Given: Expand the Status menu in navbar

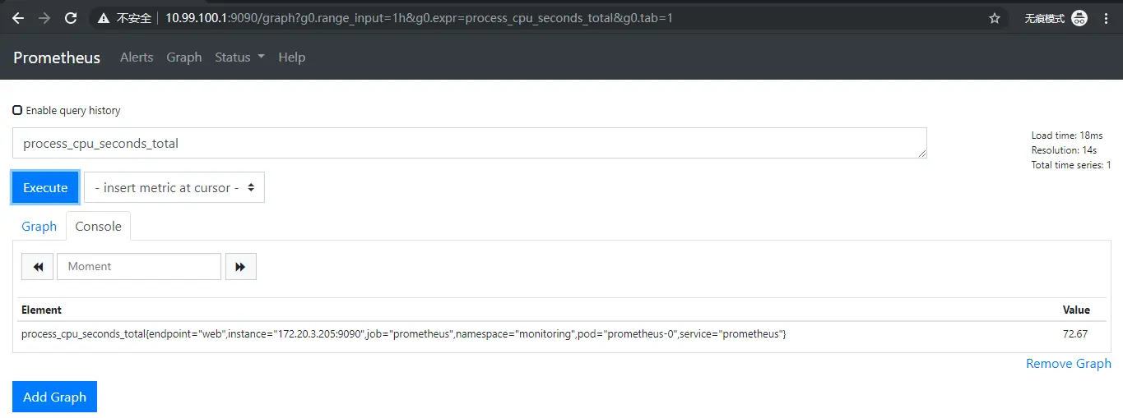Looking at the screenshot, I should pos(239,57).
